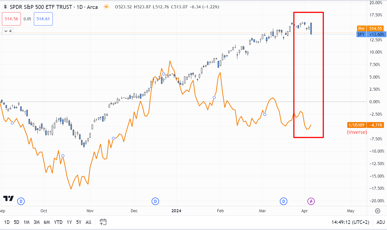Image resolution: width=387 pixels, height=230 pixels.
Task: Click the Apr label on time axis
Action: point(305,211)
